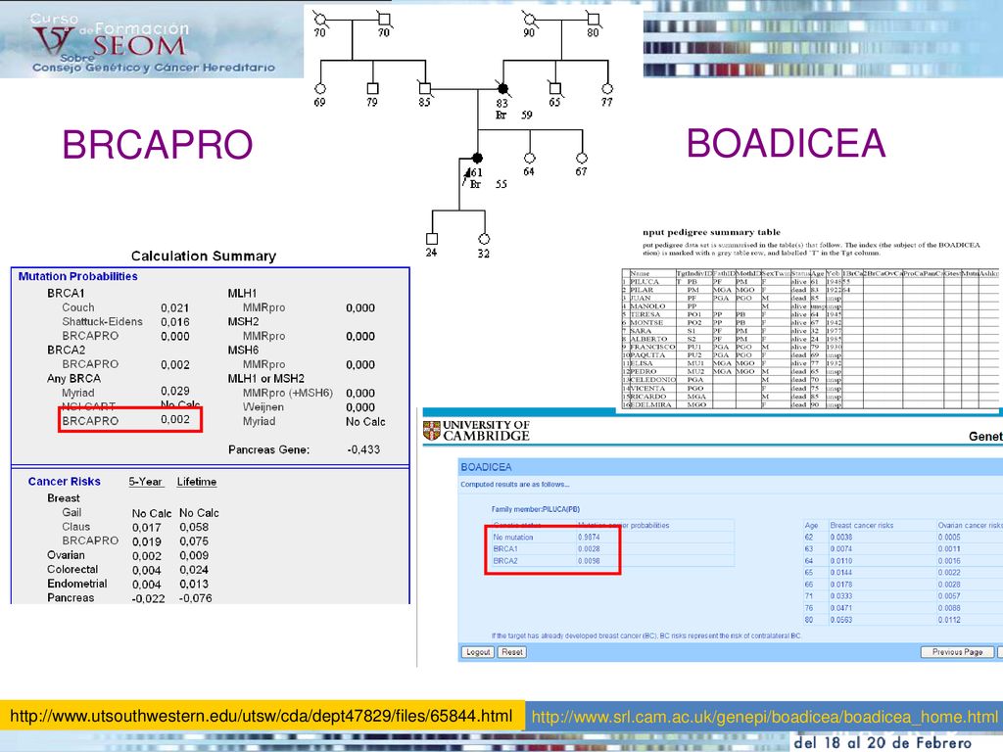This screenshot has height=752, width=1003.
Task: Click the Previous Page button
Action: pyautogui.click(x=957, y=652)
